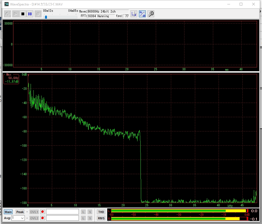Focus the OVL2 text input field
The height and width of the screenshot is (224, 262).
62,218
